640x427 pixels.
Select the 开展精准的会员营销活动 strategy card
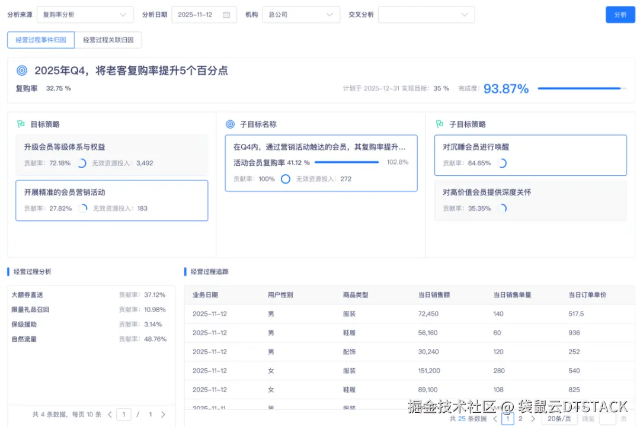coord(112,201)
